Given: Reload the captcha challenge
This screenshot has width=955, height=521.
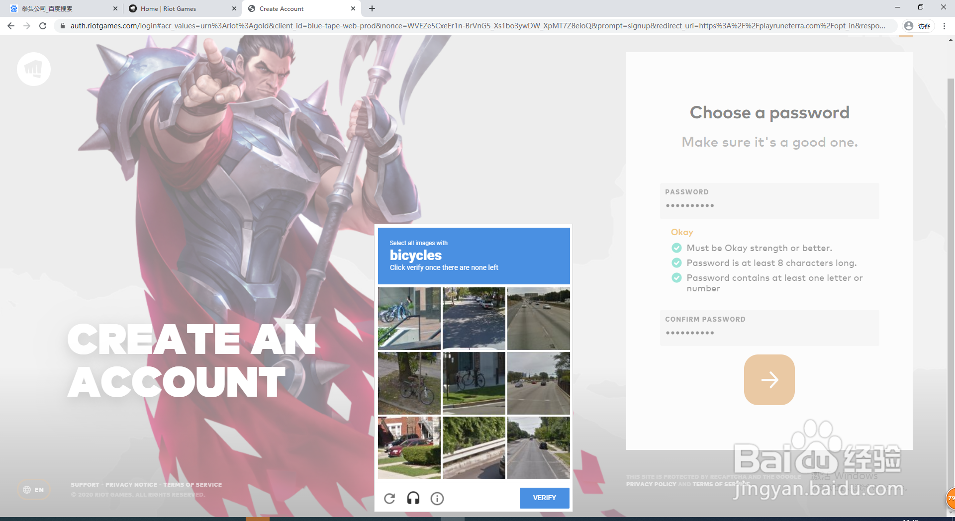Looking at the screenshot, I should pos(389,498).
